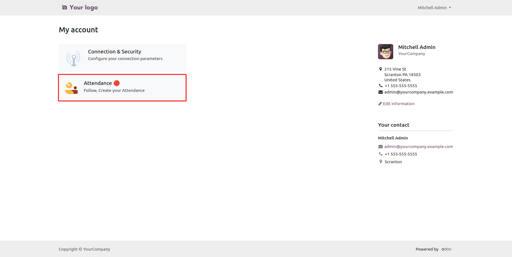Click the Your logo header text

[83, 7]
